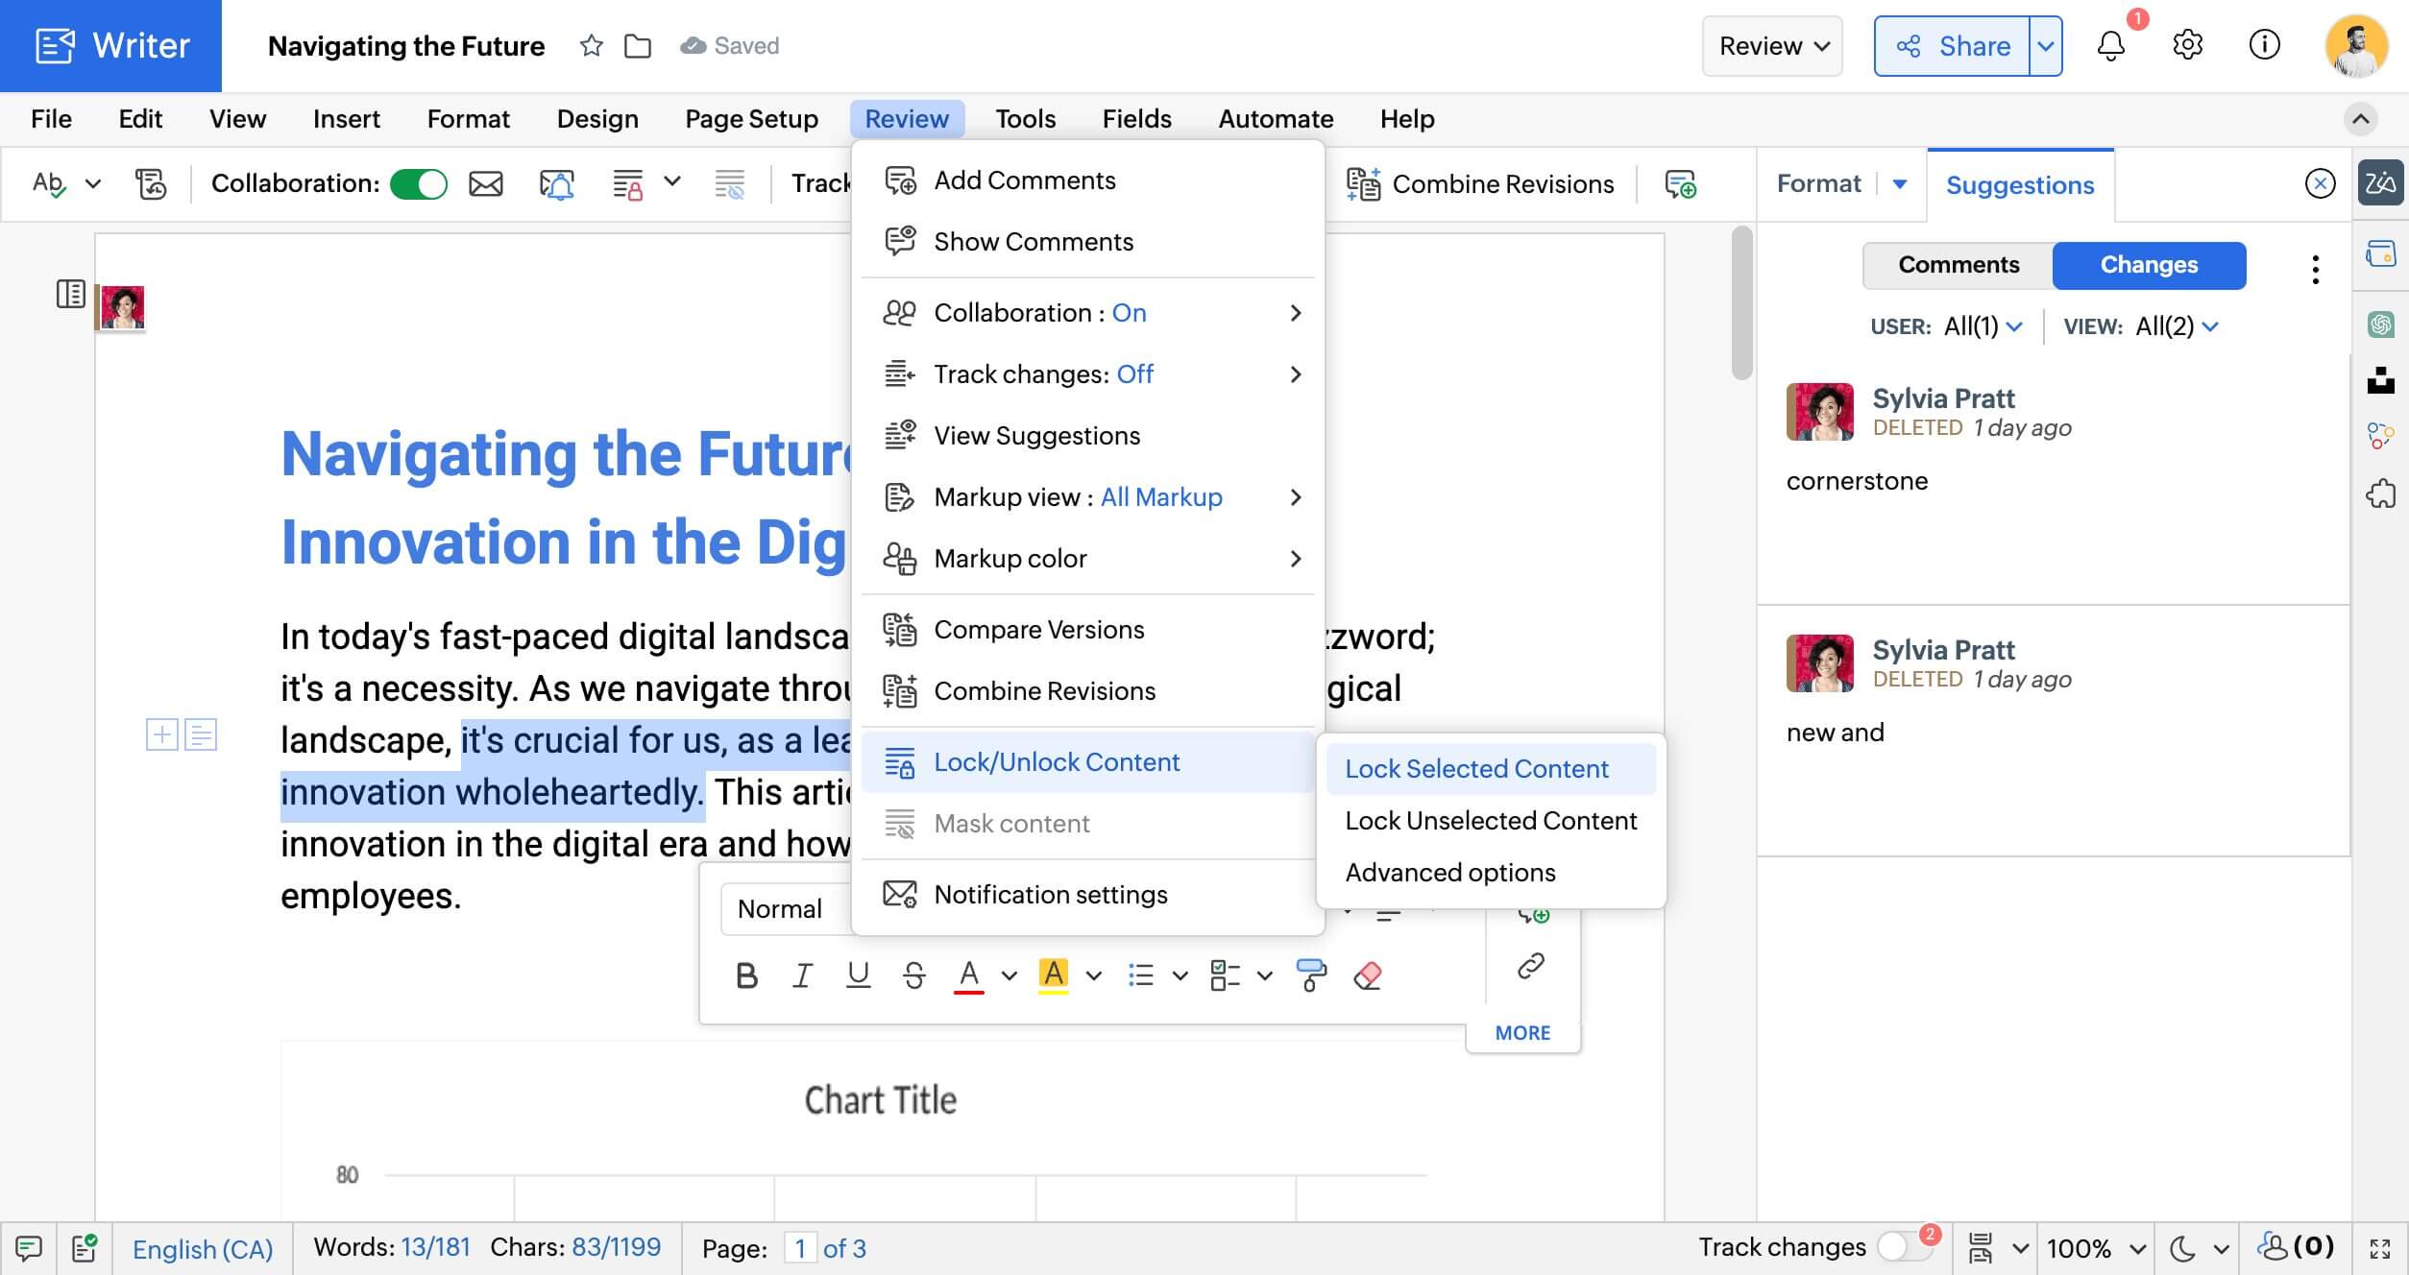Click Combine Revisions in the toolbar
2409x1275 pixels.
(1480, 183)
